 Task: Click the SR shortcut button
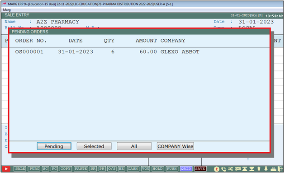[93, 169]
